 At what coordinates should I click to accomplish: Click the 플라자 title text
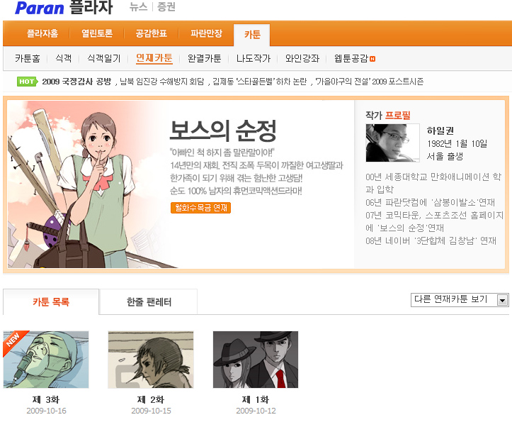pos(91,7)
